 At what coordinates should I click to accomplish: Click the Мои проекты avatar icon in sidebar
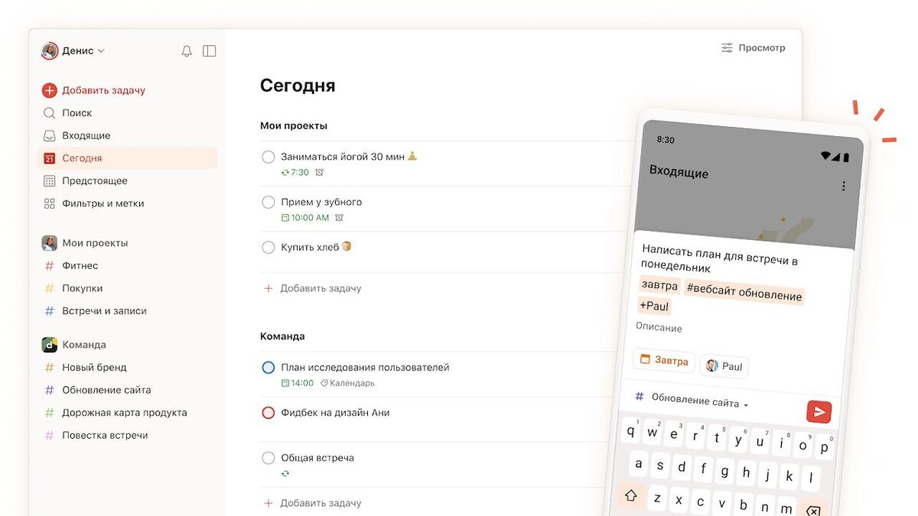[x=49, y=243]
